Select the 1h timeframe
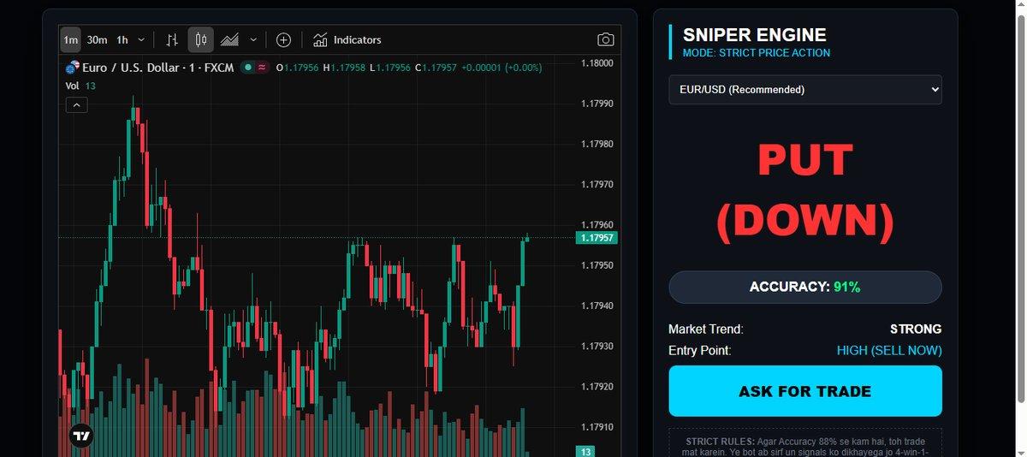The image size is (1027, 457). tap(122, 39)
